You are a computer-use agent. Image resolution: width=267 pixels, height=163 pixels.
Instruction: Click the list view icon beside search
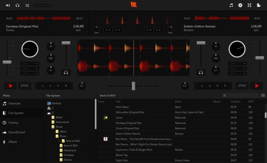pos(263,95)
